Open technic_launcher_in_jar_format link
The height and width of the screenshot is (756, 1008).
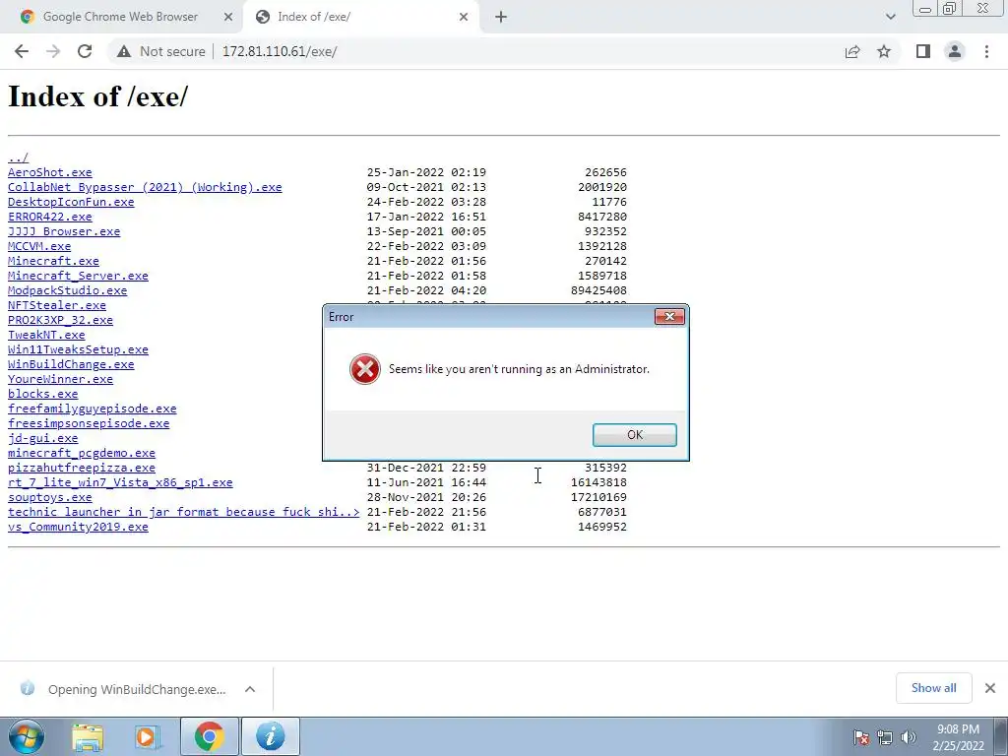(x=183, y=512)
